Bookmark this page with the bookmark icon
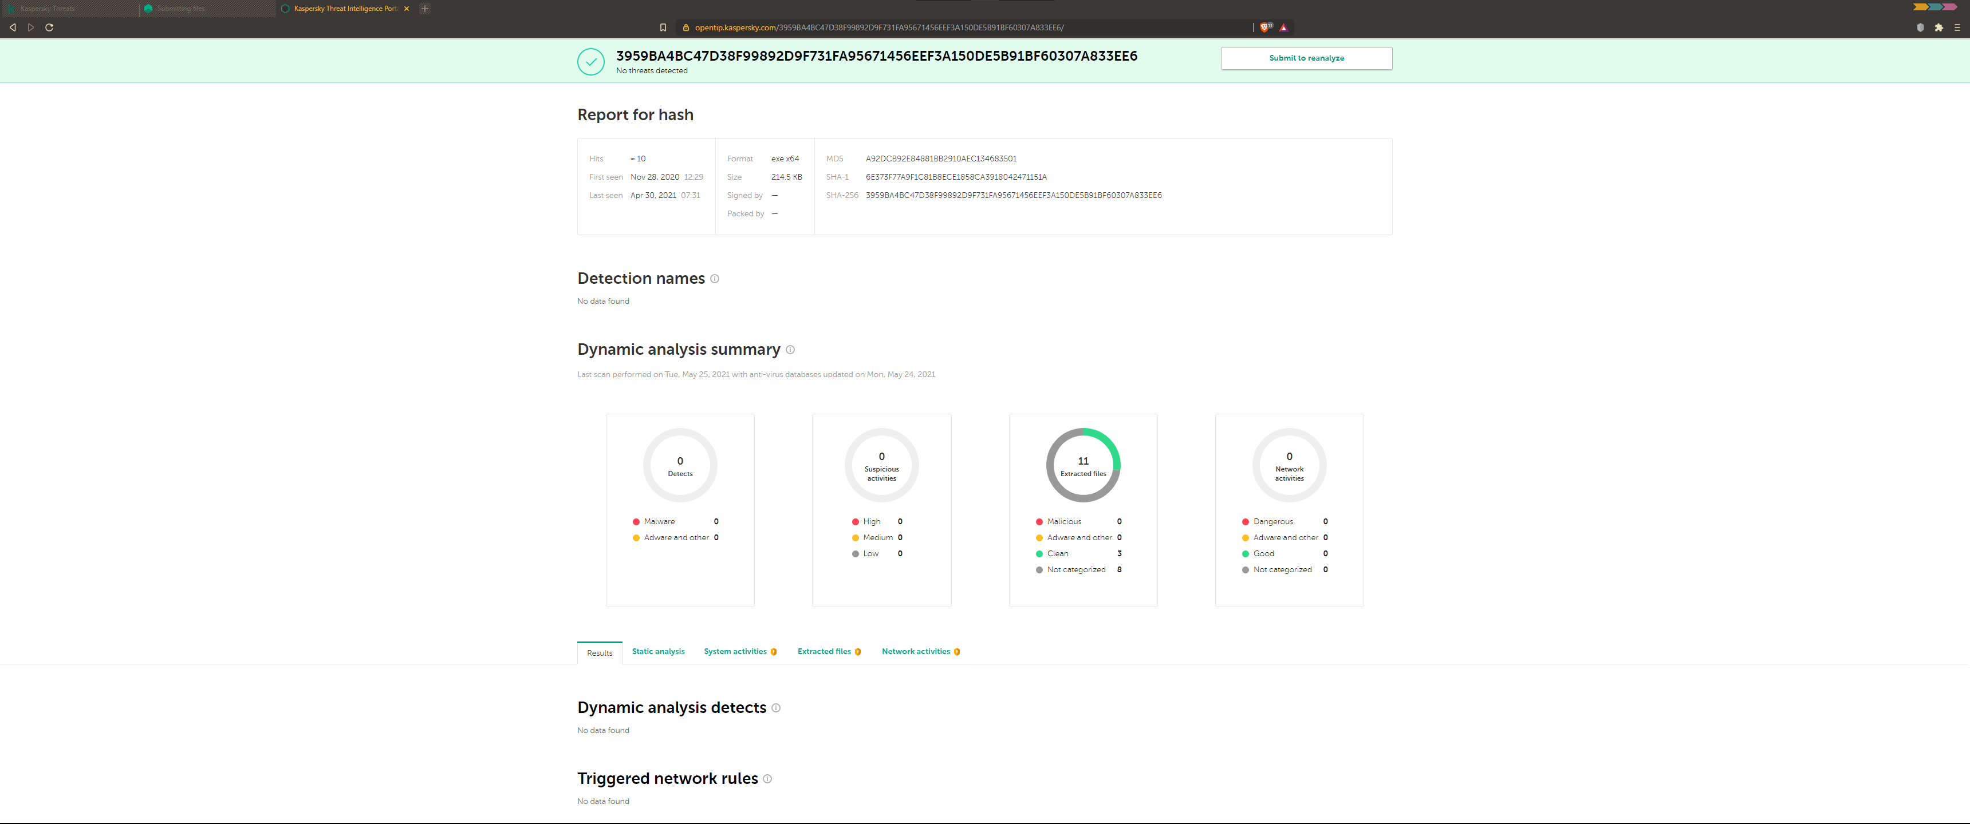The width and height of the screenshot is (1970, 824). coord(663,27)
